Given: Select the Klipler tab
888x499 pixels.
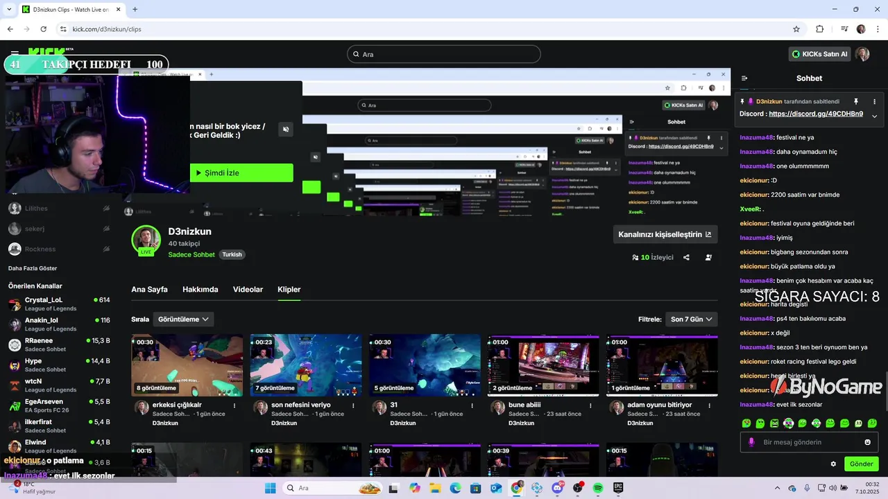Looking at the screenshot, I should [289, 290].
